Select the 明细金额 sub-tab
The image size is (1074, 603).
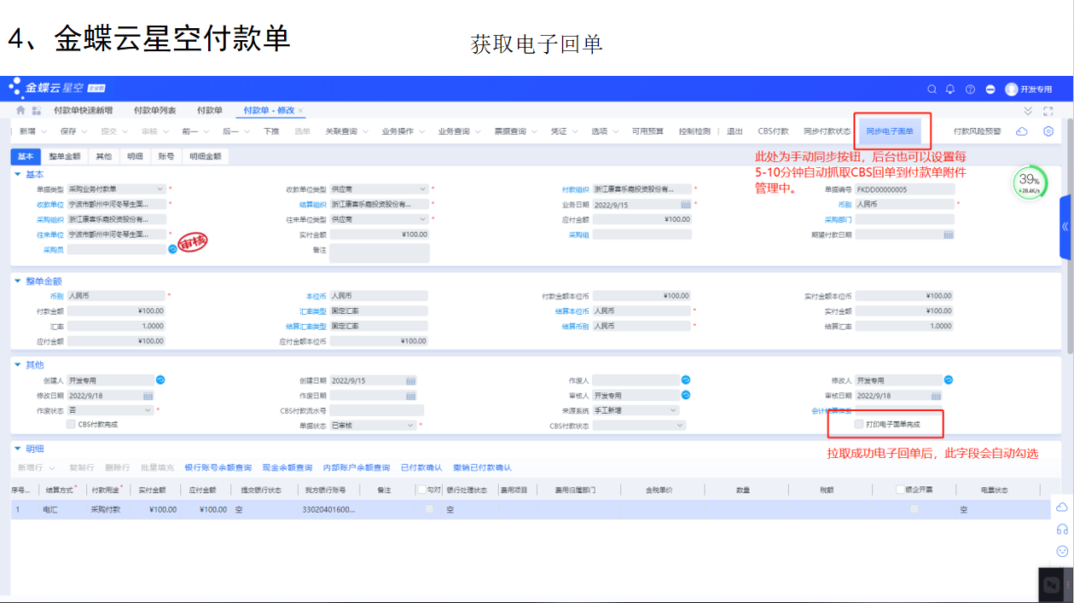(x=206, y=157)
